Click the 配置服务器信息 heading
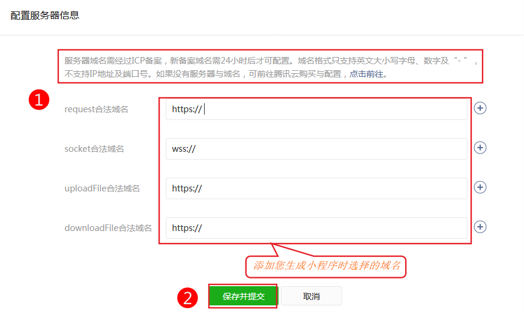The image size is (524, 312). click(45, 16)
